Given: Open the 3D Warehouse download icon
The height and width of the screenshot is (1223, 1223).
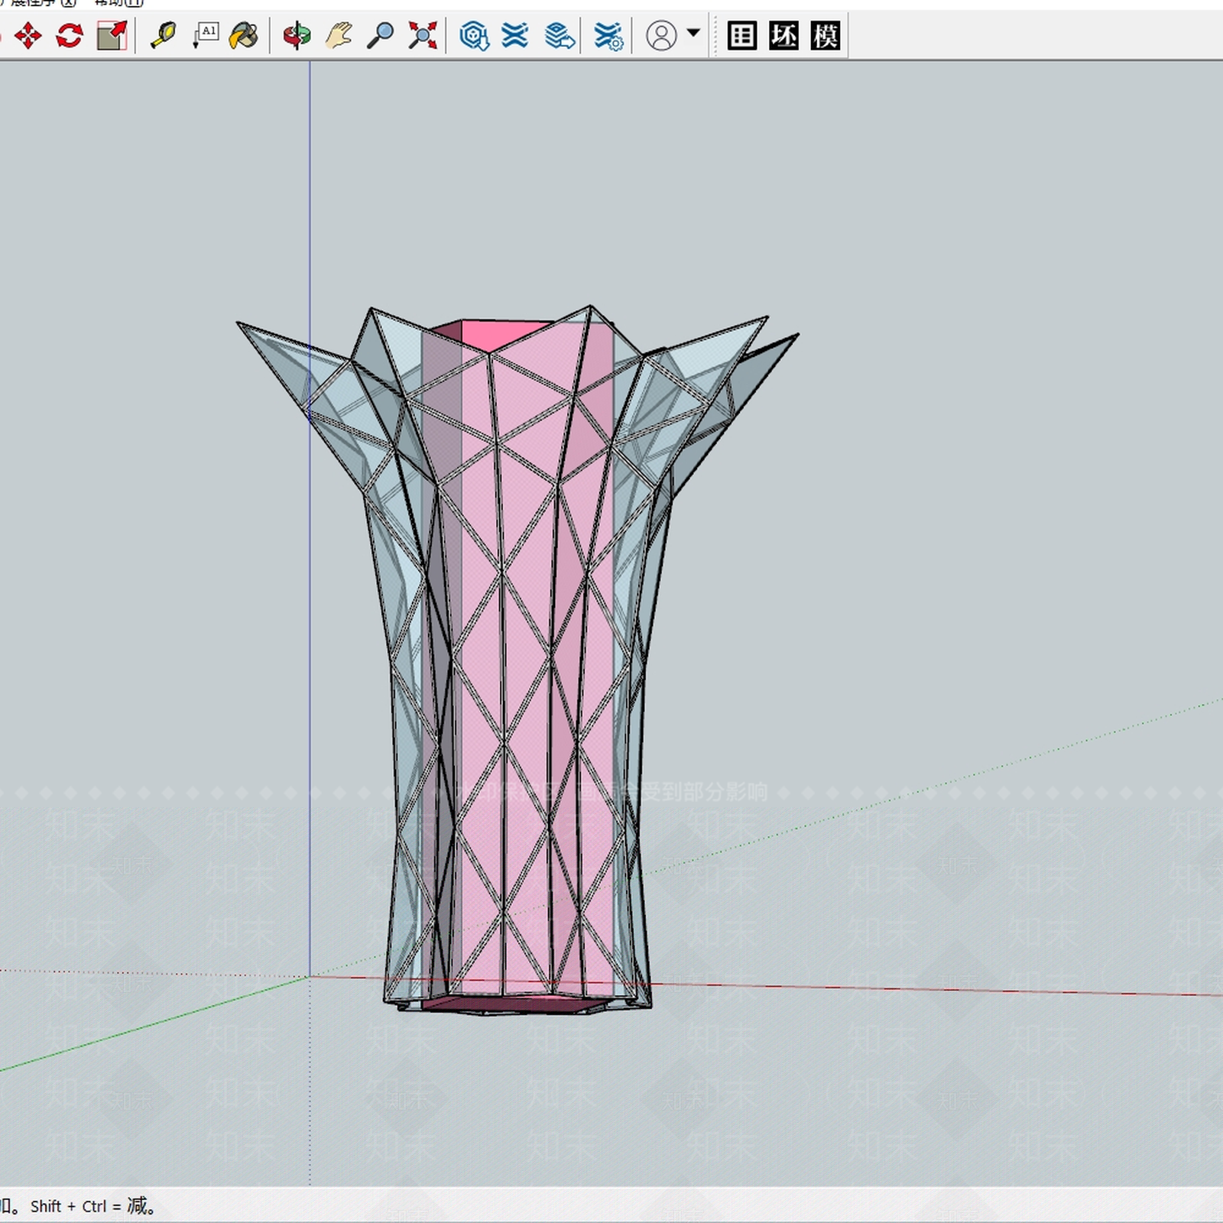Looking at the screenshot, I should click(474, 36).
